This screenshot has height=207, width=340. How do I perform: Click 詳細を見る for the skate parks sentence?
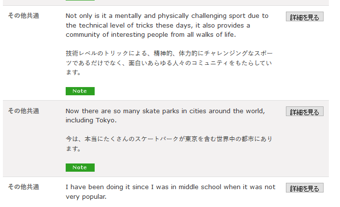tap(304, 111)
